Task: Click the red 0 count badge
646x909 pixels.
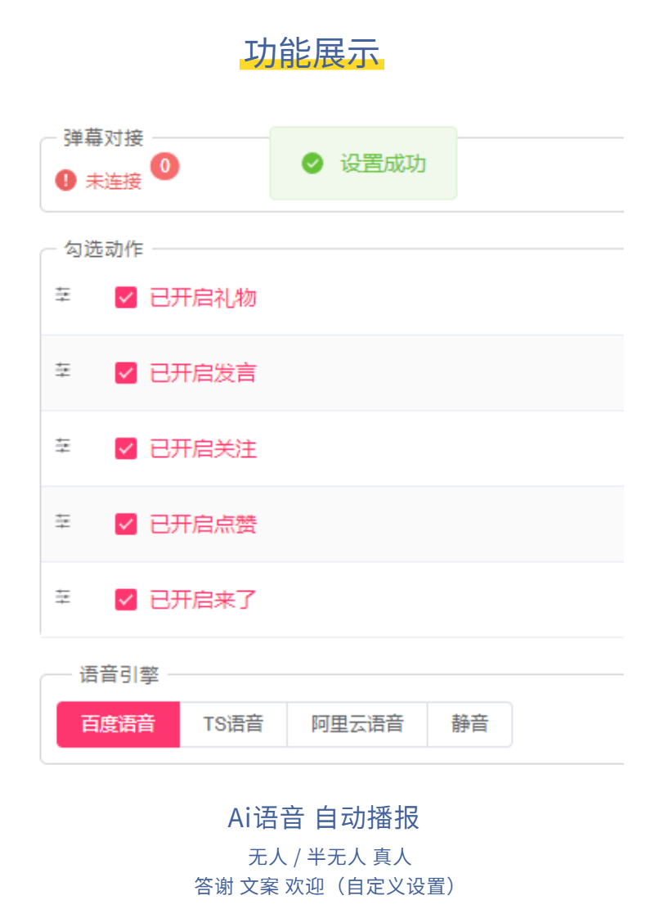Action: (x=165, y=166)
